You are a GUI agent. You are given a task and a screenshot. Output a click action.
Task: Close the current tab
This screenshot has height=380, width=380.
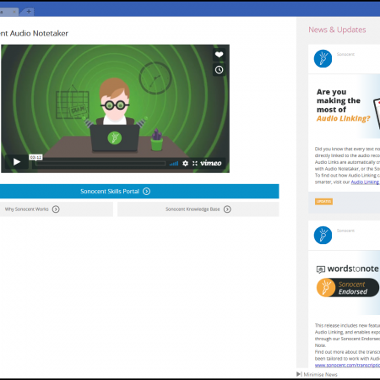14,12
